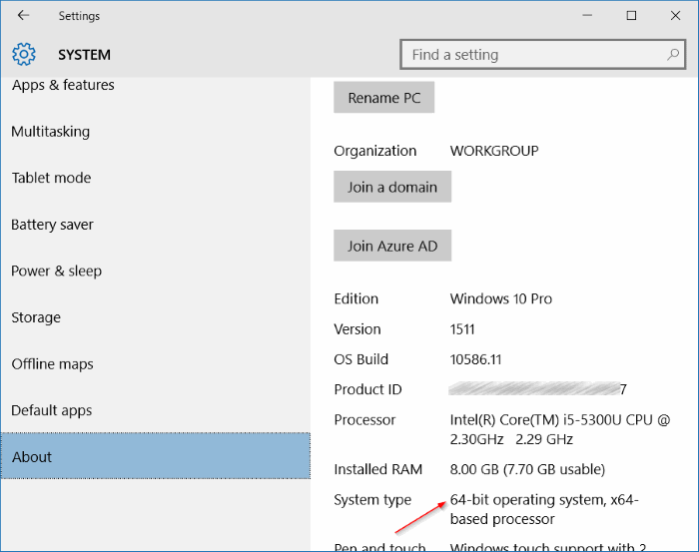This screenshot has height=552, width=699.
Task: Click the Join Azure AD button
Action: [x=391, y=246]
